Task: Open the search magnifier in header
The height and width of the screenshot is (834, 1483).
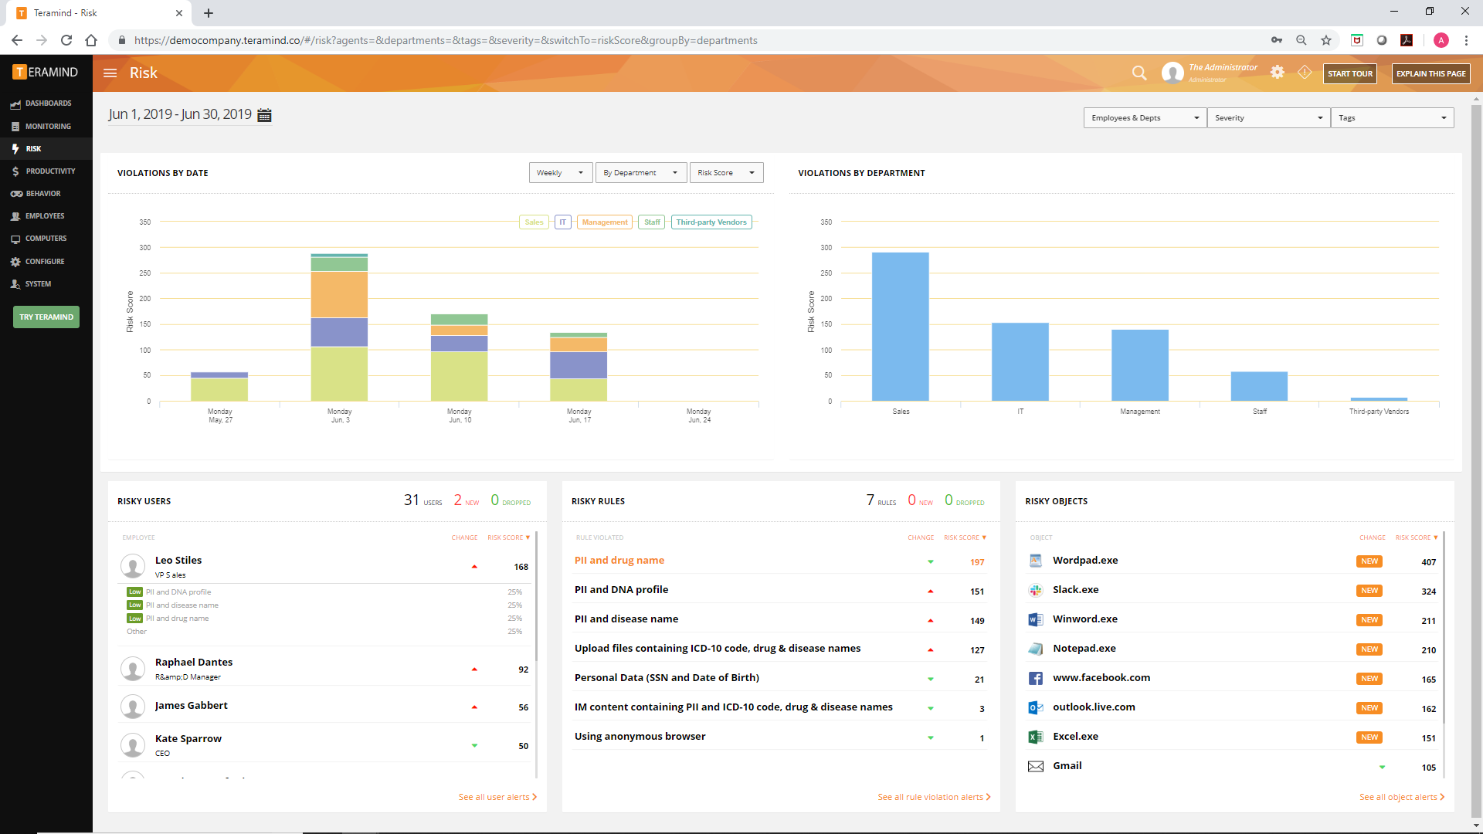Action: pos(1139,73)
